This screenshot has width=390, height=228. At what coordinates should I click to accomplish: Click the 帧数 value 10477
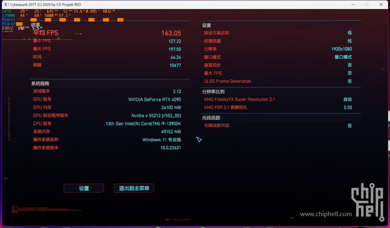pyautogui.click(x=175, y=65)
